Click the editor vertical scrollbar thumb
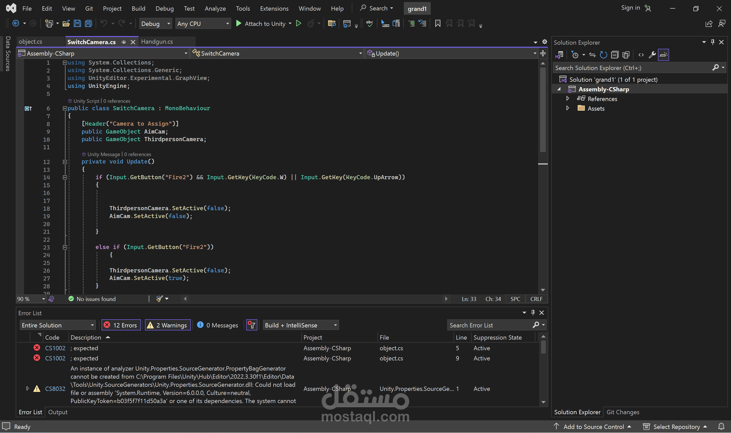This screenshot has height=433, width=731. click(x=543, y=110)
